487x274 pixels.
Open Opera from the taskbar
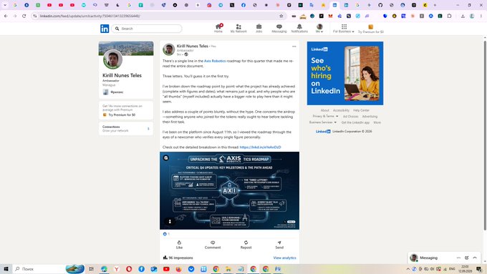point(129,269)
